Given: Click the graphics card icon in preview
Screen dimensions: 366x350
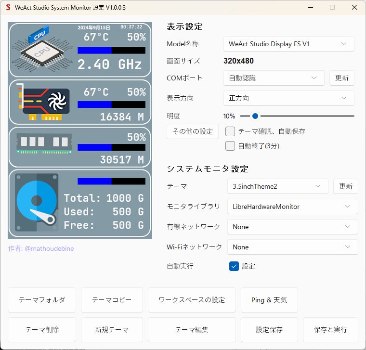Looking at the screenshot, I should point(43,102).
